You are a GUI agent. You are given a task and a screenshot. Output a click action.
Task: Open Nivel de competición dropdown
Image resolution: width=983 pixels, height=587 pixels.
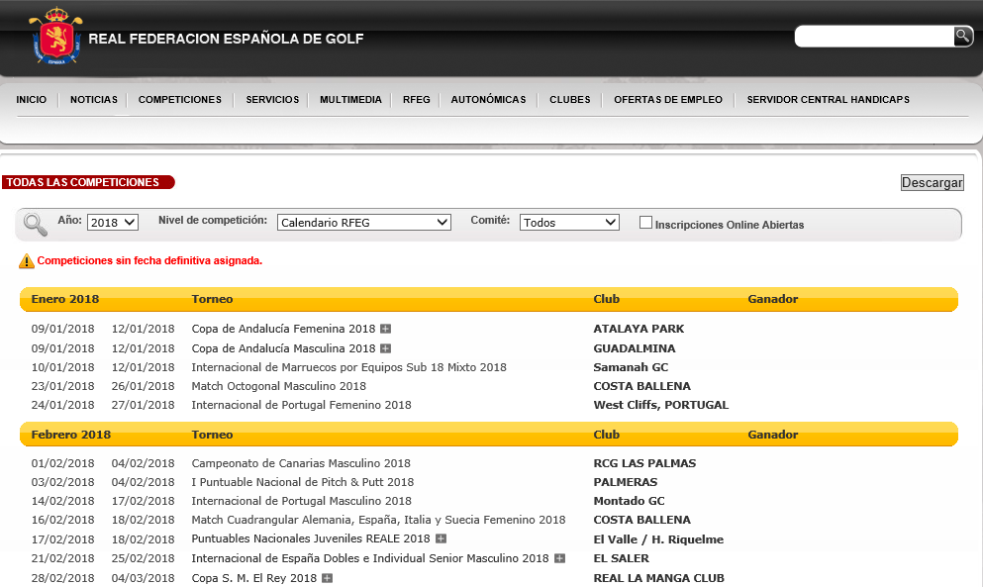[x=363, y=223]
